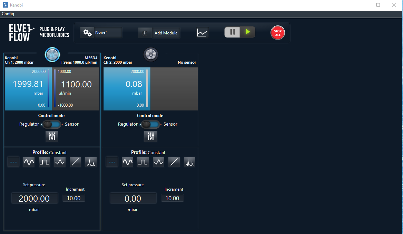Open Ch 2 tuning sliders settings icon
Viewport: 403px width, 234px height.
[151, 136]
